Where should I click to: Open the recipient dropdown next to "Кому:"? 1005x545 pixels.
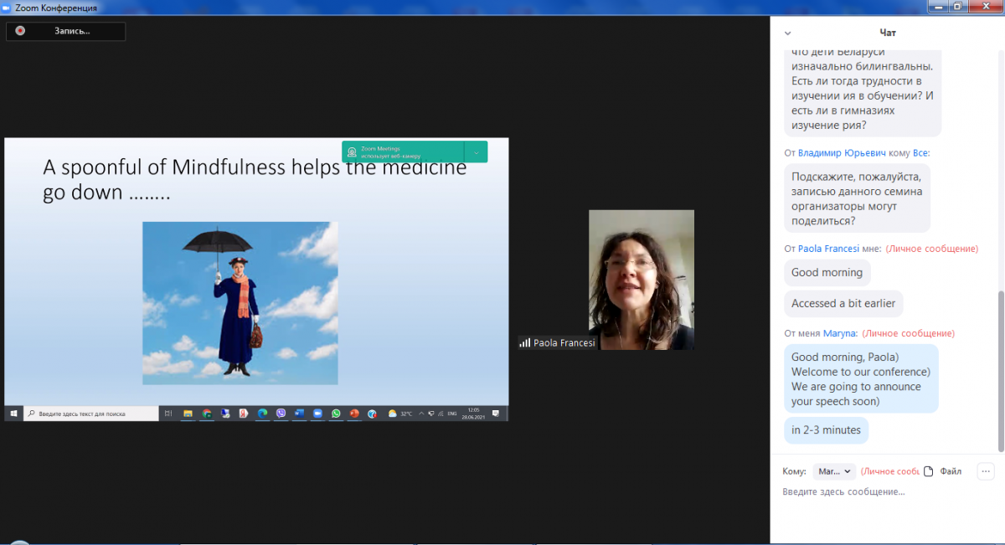point(834,471)
